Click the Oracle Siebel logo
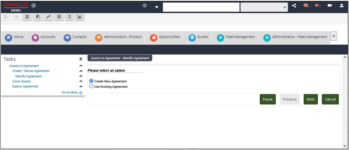Image resolution: width=349 pixels, height=150 pixels. click(x=16, y=7)
